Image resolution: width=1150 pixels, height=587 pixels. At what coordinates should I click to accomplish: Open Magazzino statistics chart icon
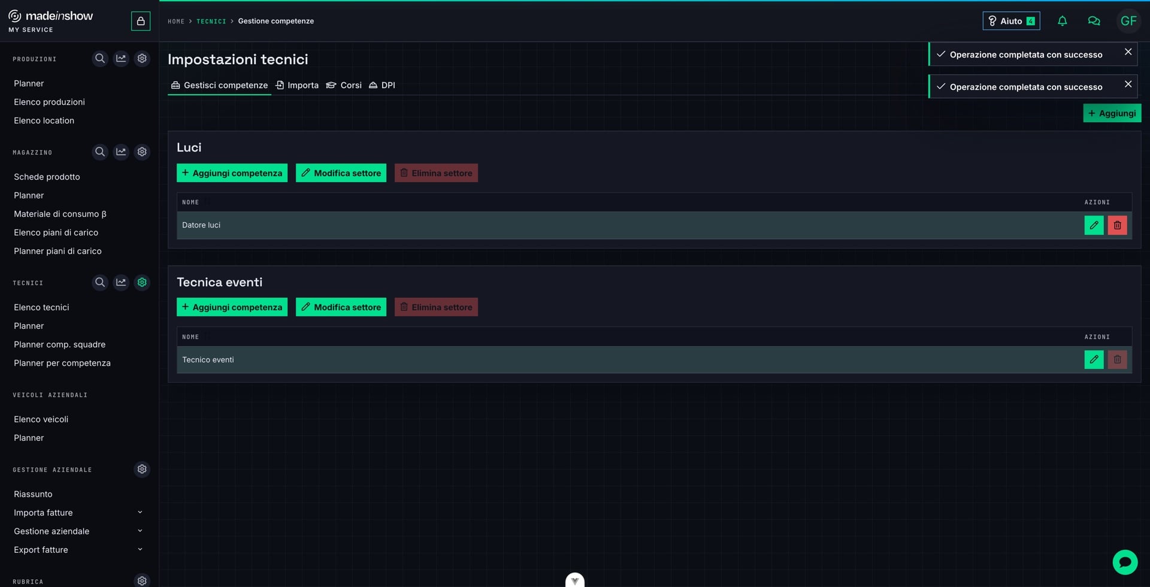point(121,152)
